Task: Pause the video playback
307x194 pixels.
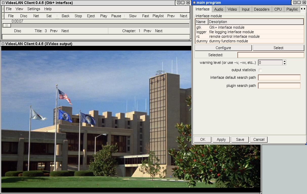Action: pyautogui.click(x=116, y=16)
